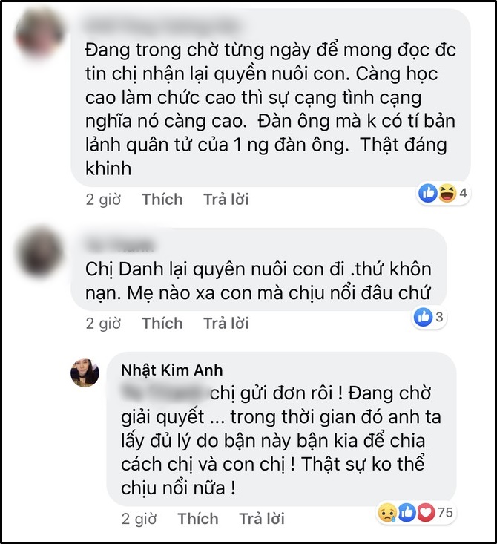Viewport: 497px width, 544px height.
Task: Click the 2 giờ timestamp on first comment
Action: (103, 200)
